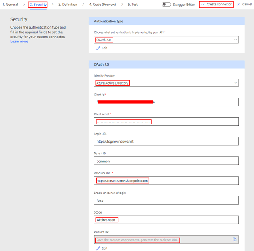Focus the Client secret input
254x251 pixels.
[166, 122]
